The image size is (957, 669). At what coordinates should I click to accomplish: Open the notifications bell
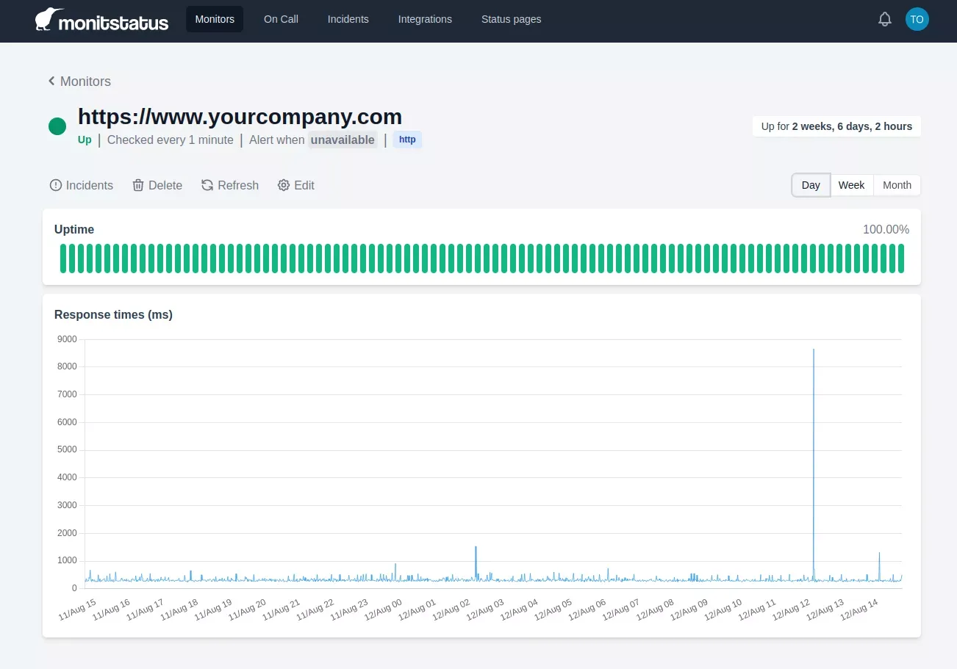click(x=885, y=20)
